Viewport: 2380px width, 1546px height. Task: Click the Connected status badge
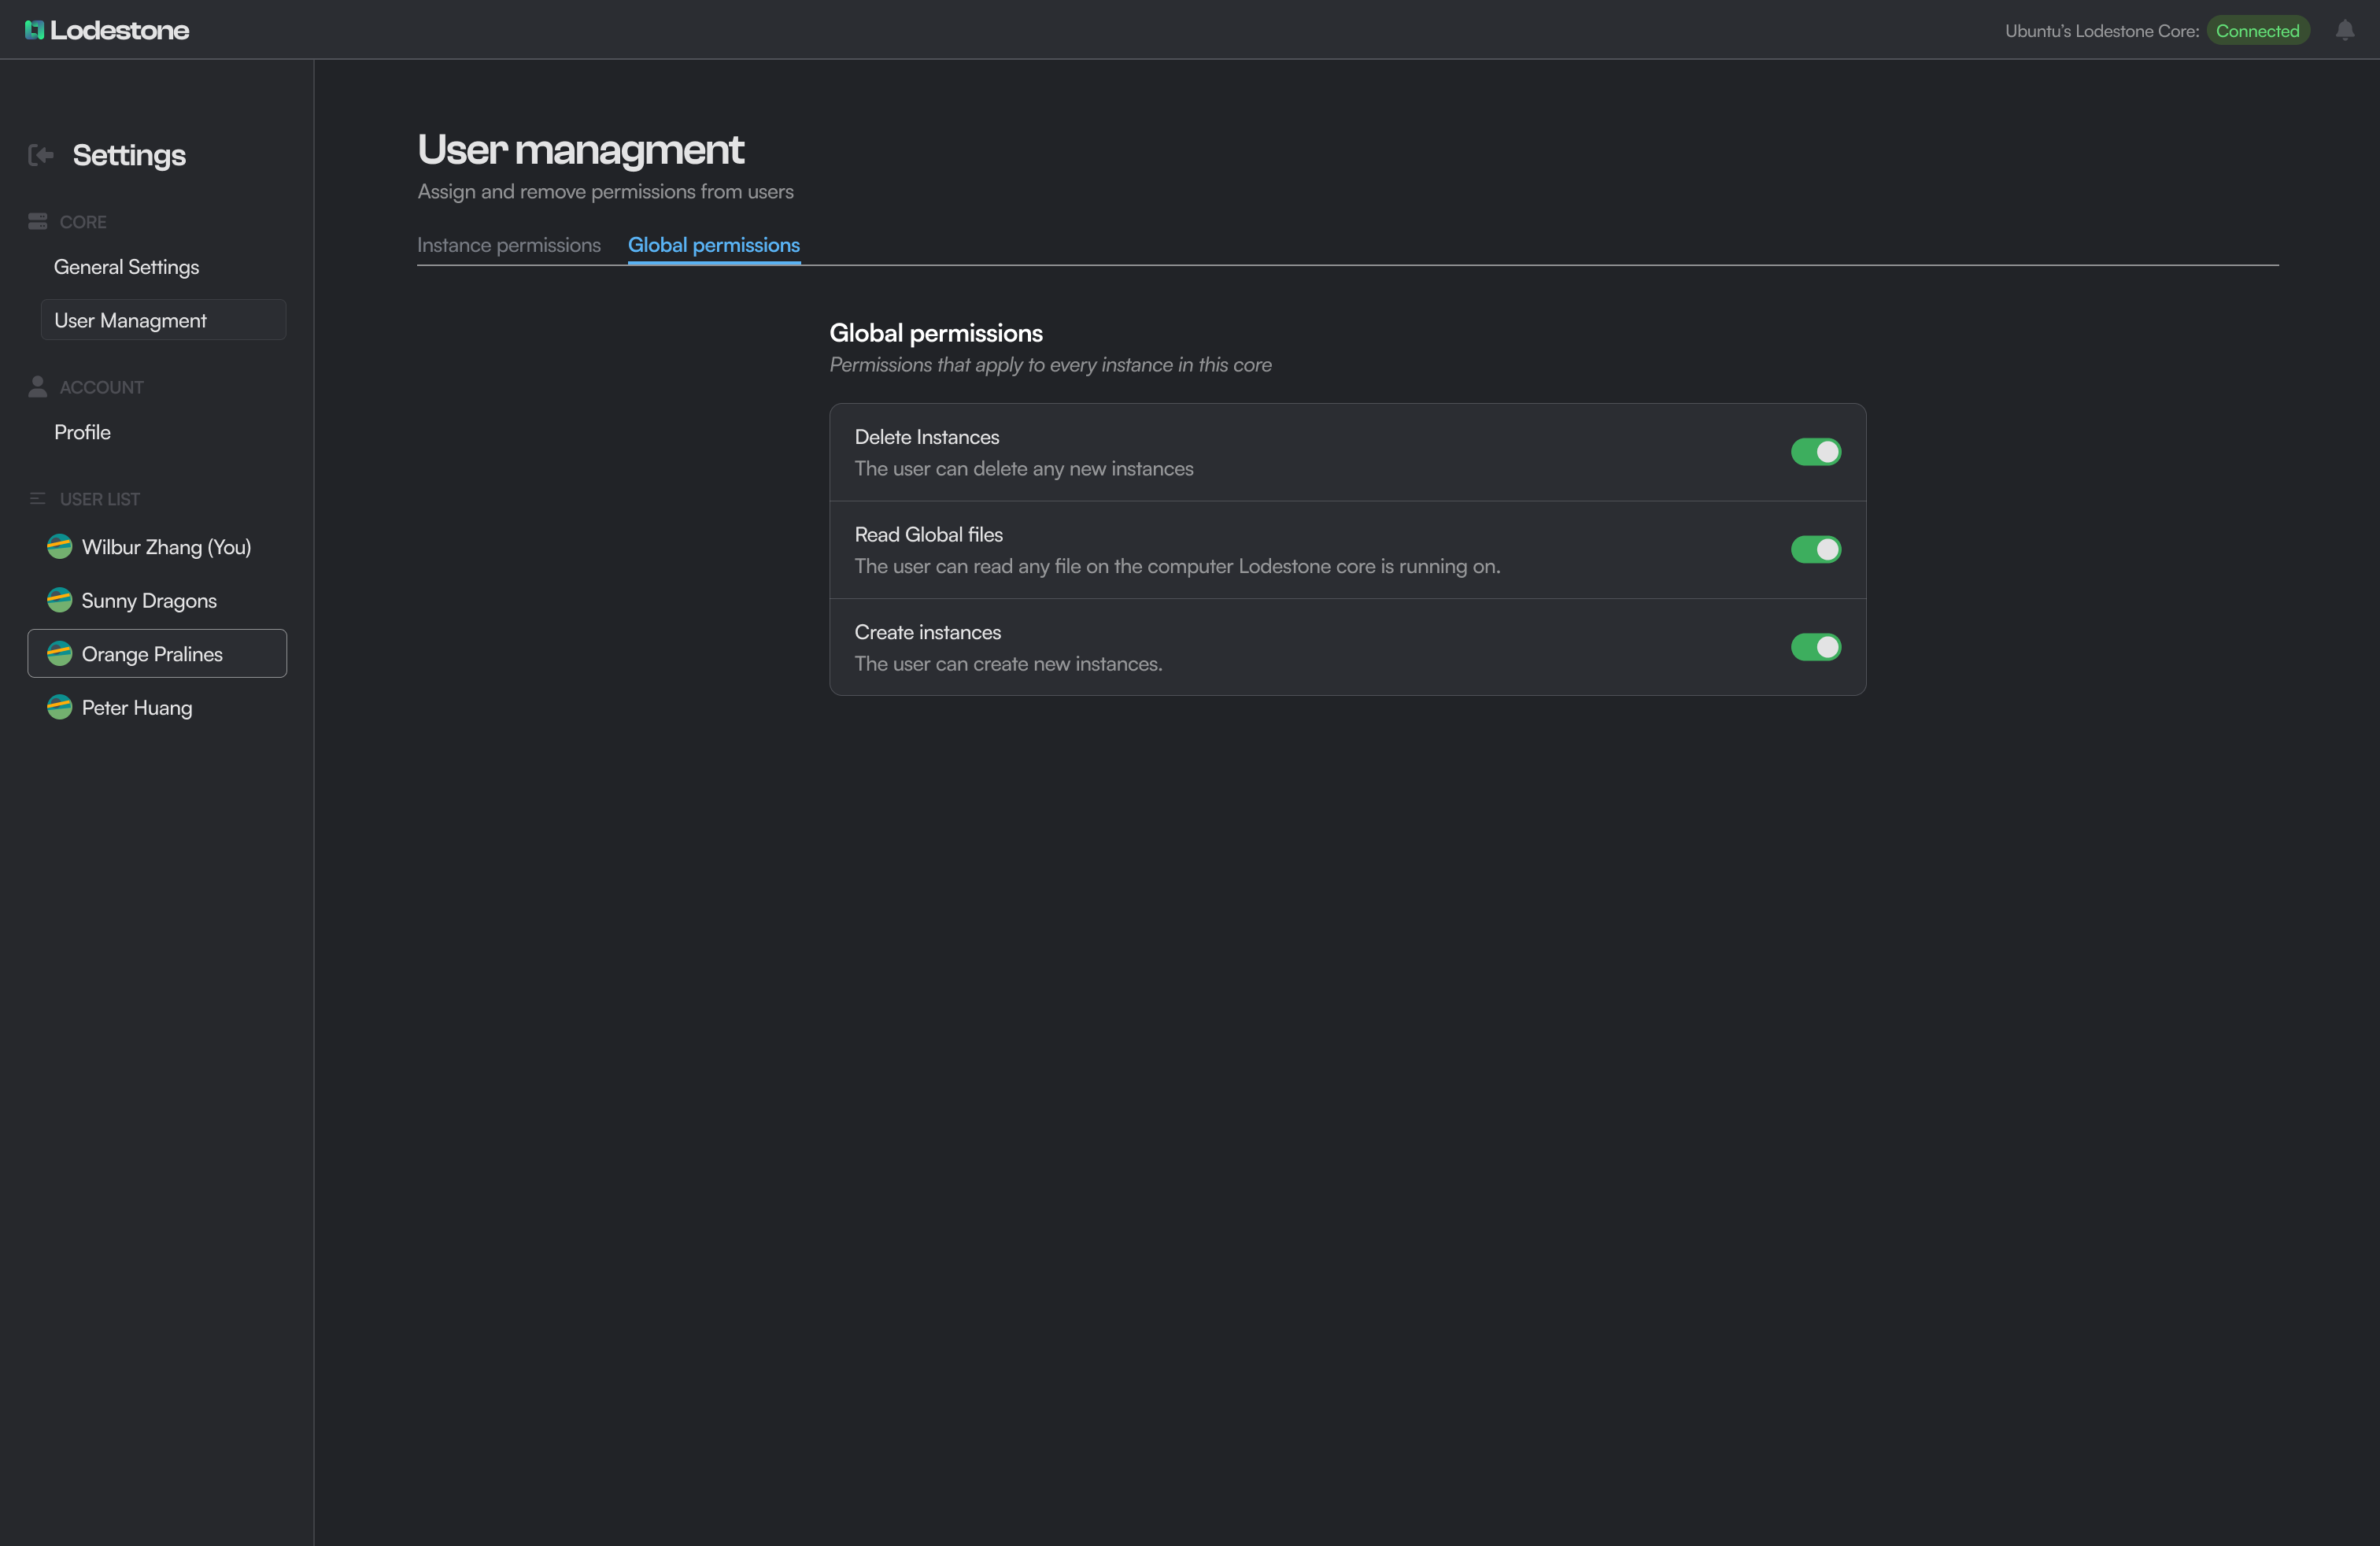point(2257,31)
